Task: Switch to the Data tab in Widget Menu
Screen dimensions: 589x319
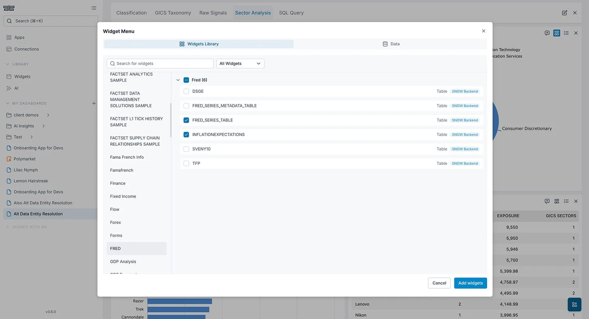Action: click(x=390, y=44)
